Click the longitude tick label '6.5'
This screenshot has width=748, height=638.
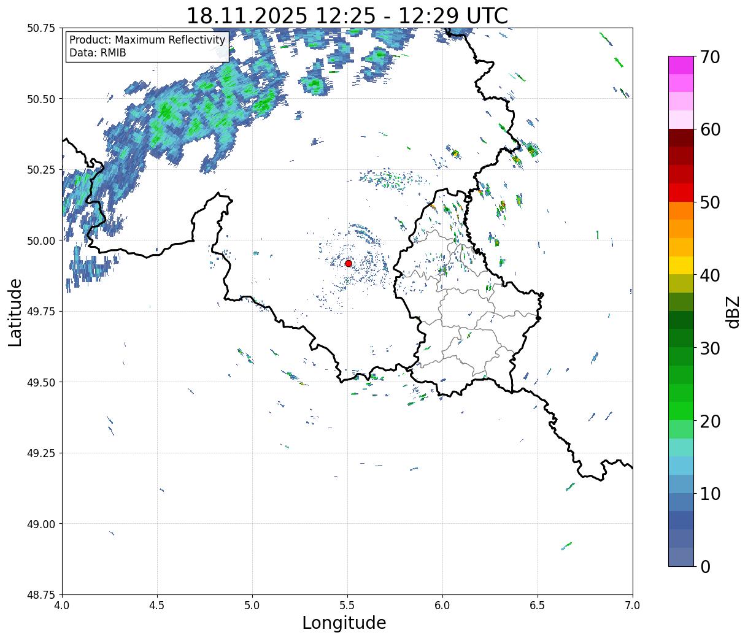point(538,605)
